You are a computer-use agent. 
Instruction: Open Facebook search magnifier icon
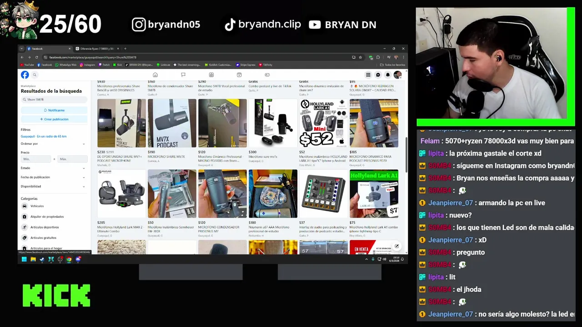click(35, 75)
